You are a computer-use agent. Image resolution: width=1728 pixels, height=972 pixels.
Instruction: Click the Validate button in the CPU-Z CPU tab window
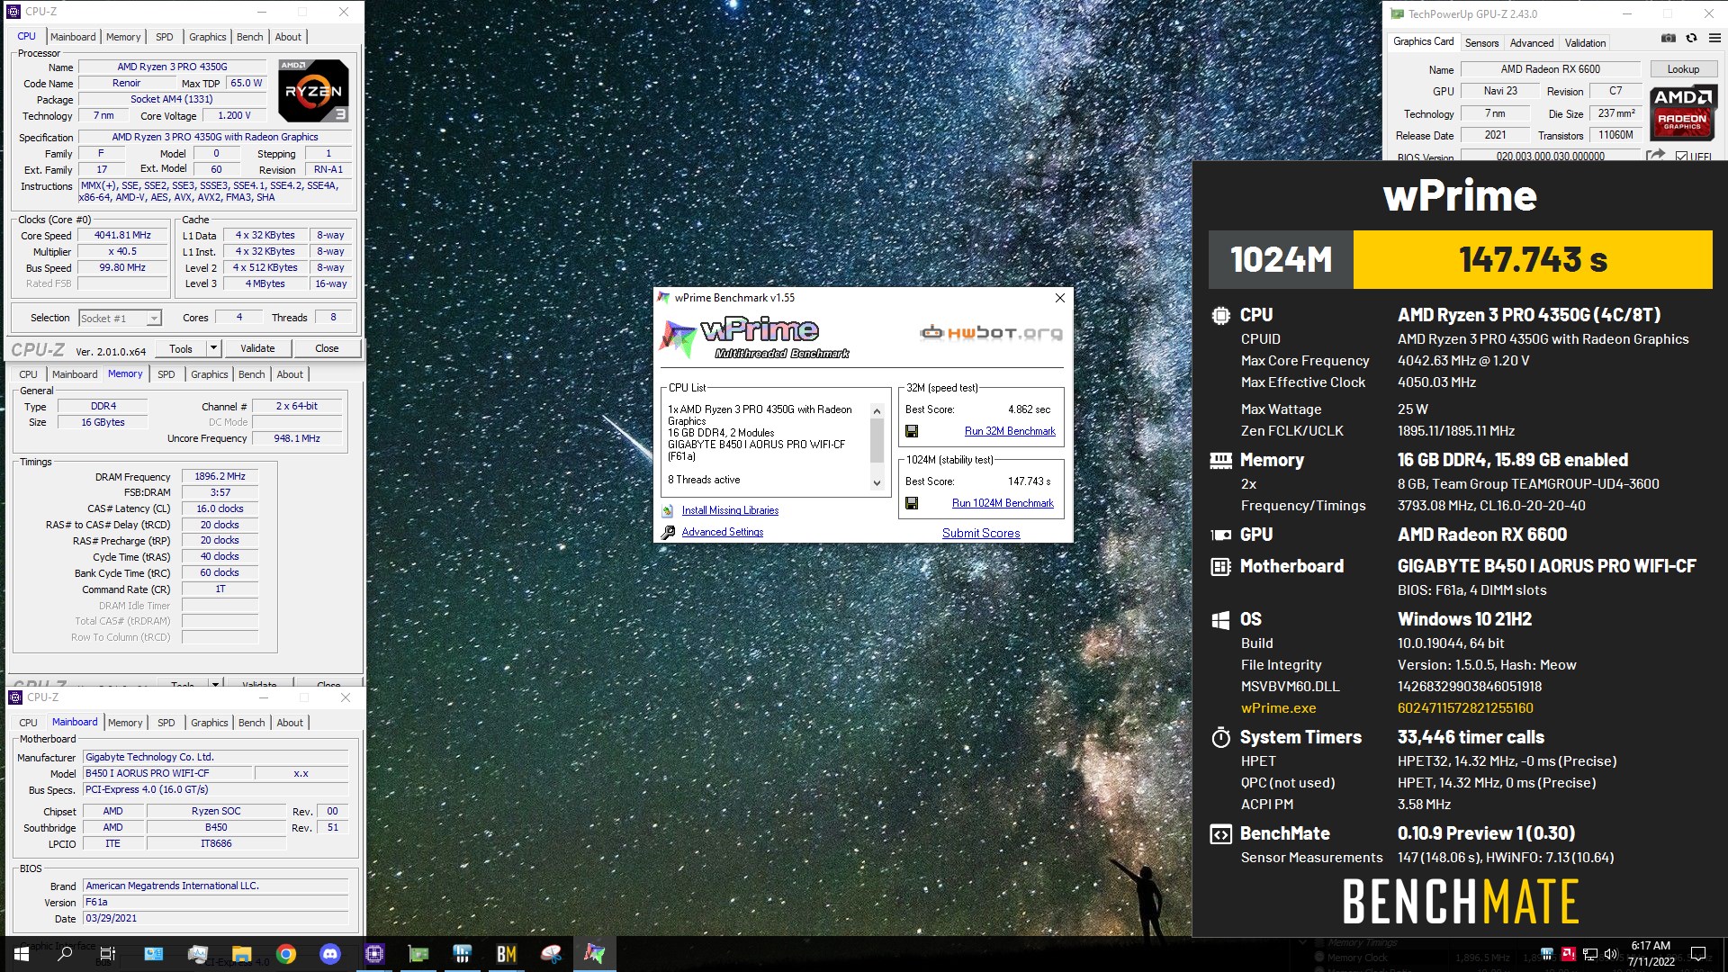257,348
